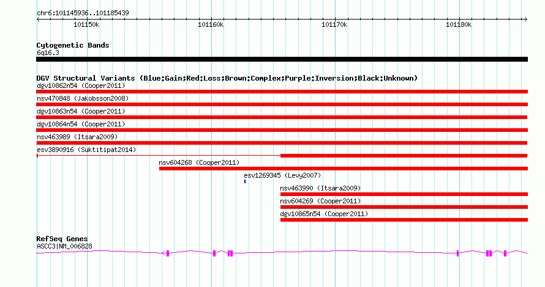The width and height of the screenshot is (545, 287).
Task: Open the dgv10864n54 (Cooper2011) variant label
Action: 81,124
